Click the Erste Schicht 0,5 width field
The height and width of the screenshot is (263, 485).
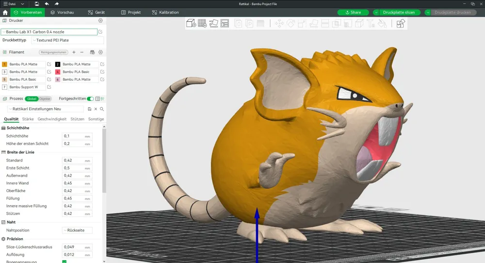77,168
